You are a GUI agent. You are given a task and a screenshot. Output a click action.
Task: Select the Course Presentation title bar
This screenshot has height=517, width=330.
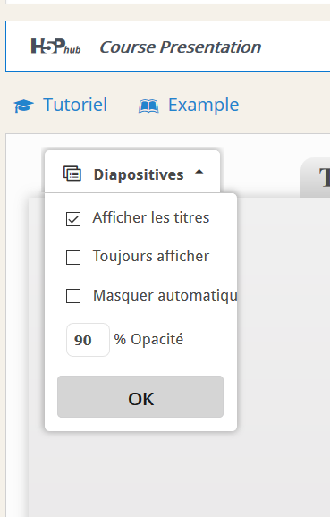click(x=168, y=47)
